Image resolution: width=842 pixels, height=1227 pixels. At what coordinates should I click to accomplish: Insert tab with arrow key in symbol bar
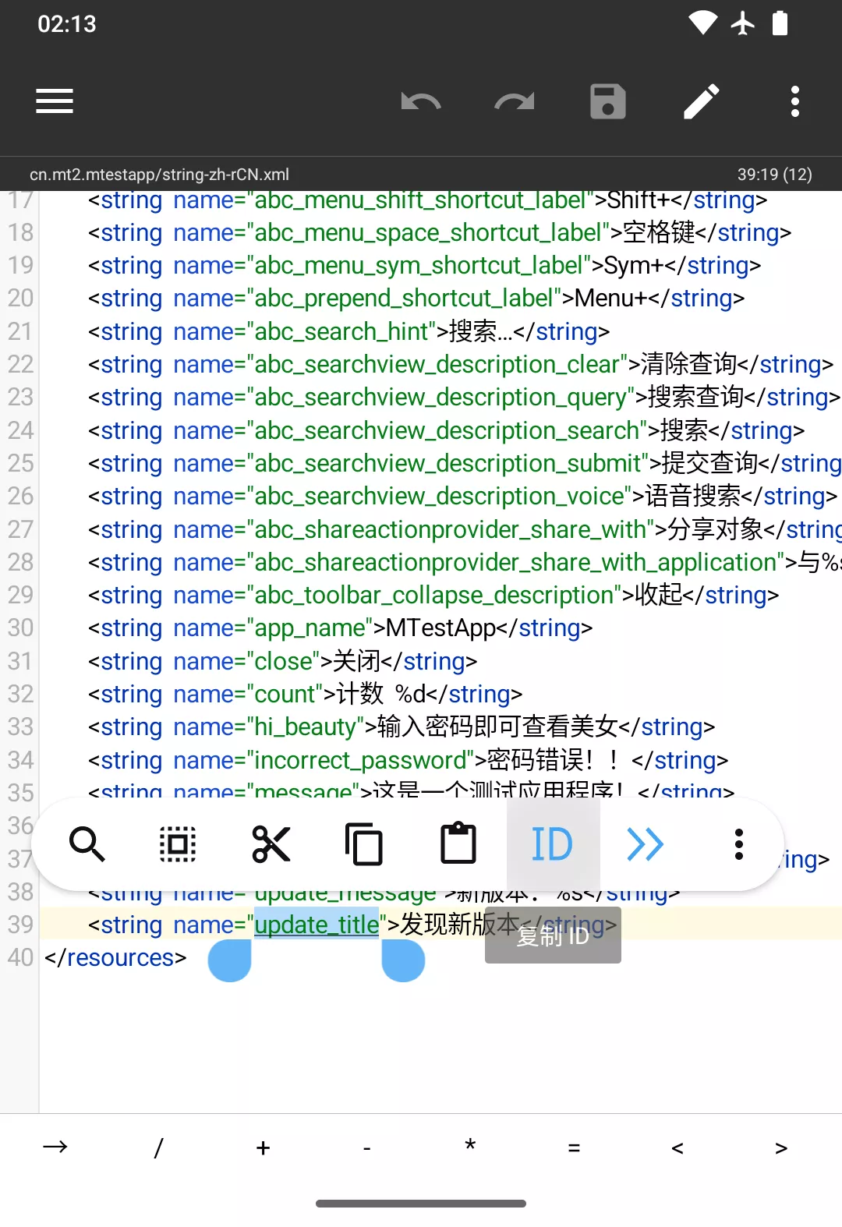click(55, 1147)
